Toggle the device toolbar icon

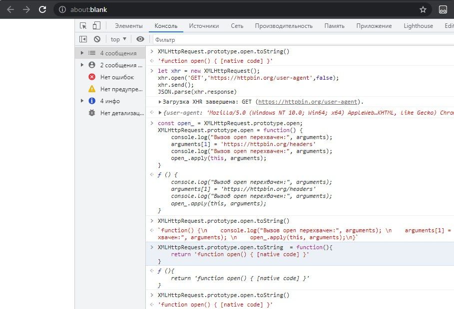pos(96,26)
